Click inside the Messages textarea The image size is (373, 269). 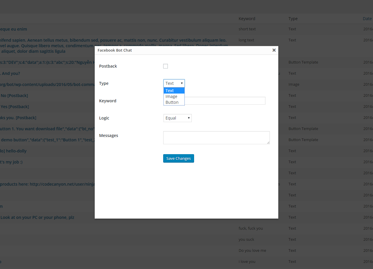click(x=217, y=138)
